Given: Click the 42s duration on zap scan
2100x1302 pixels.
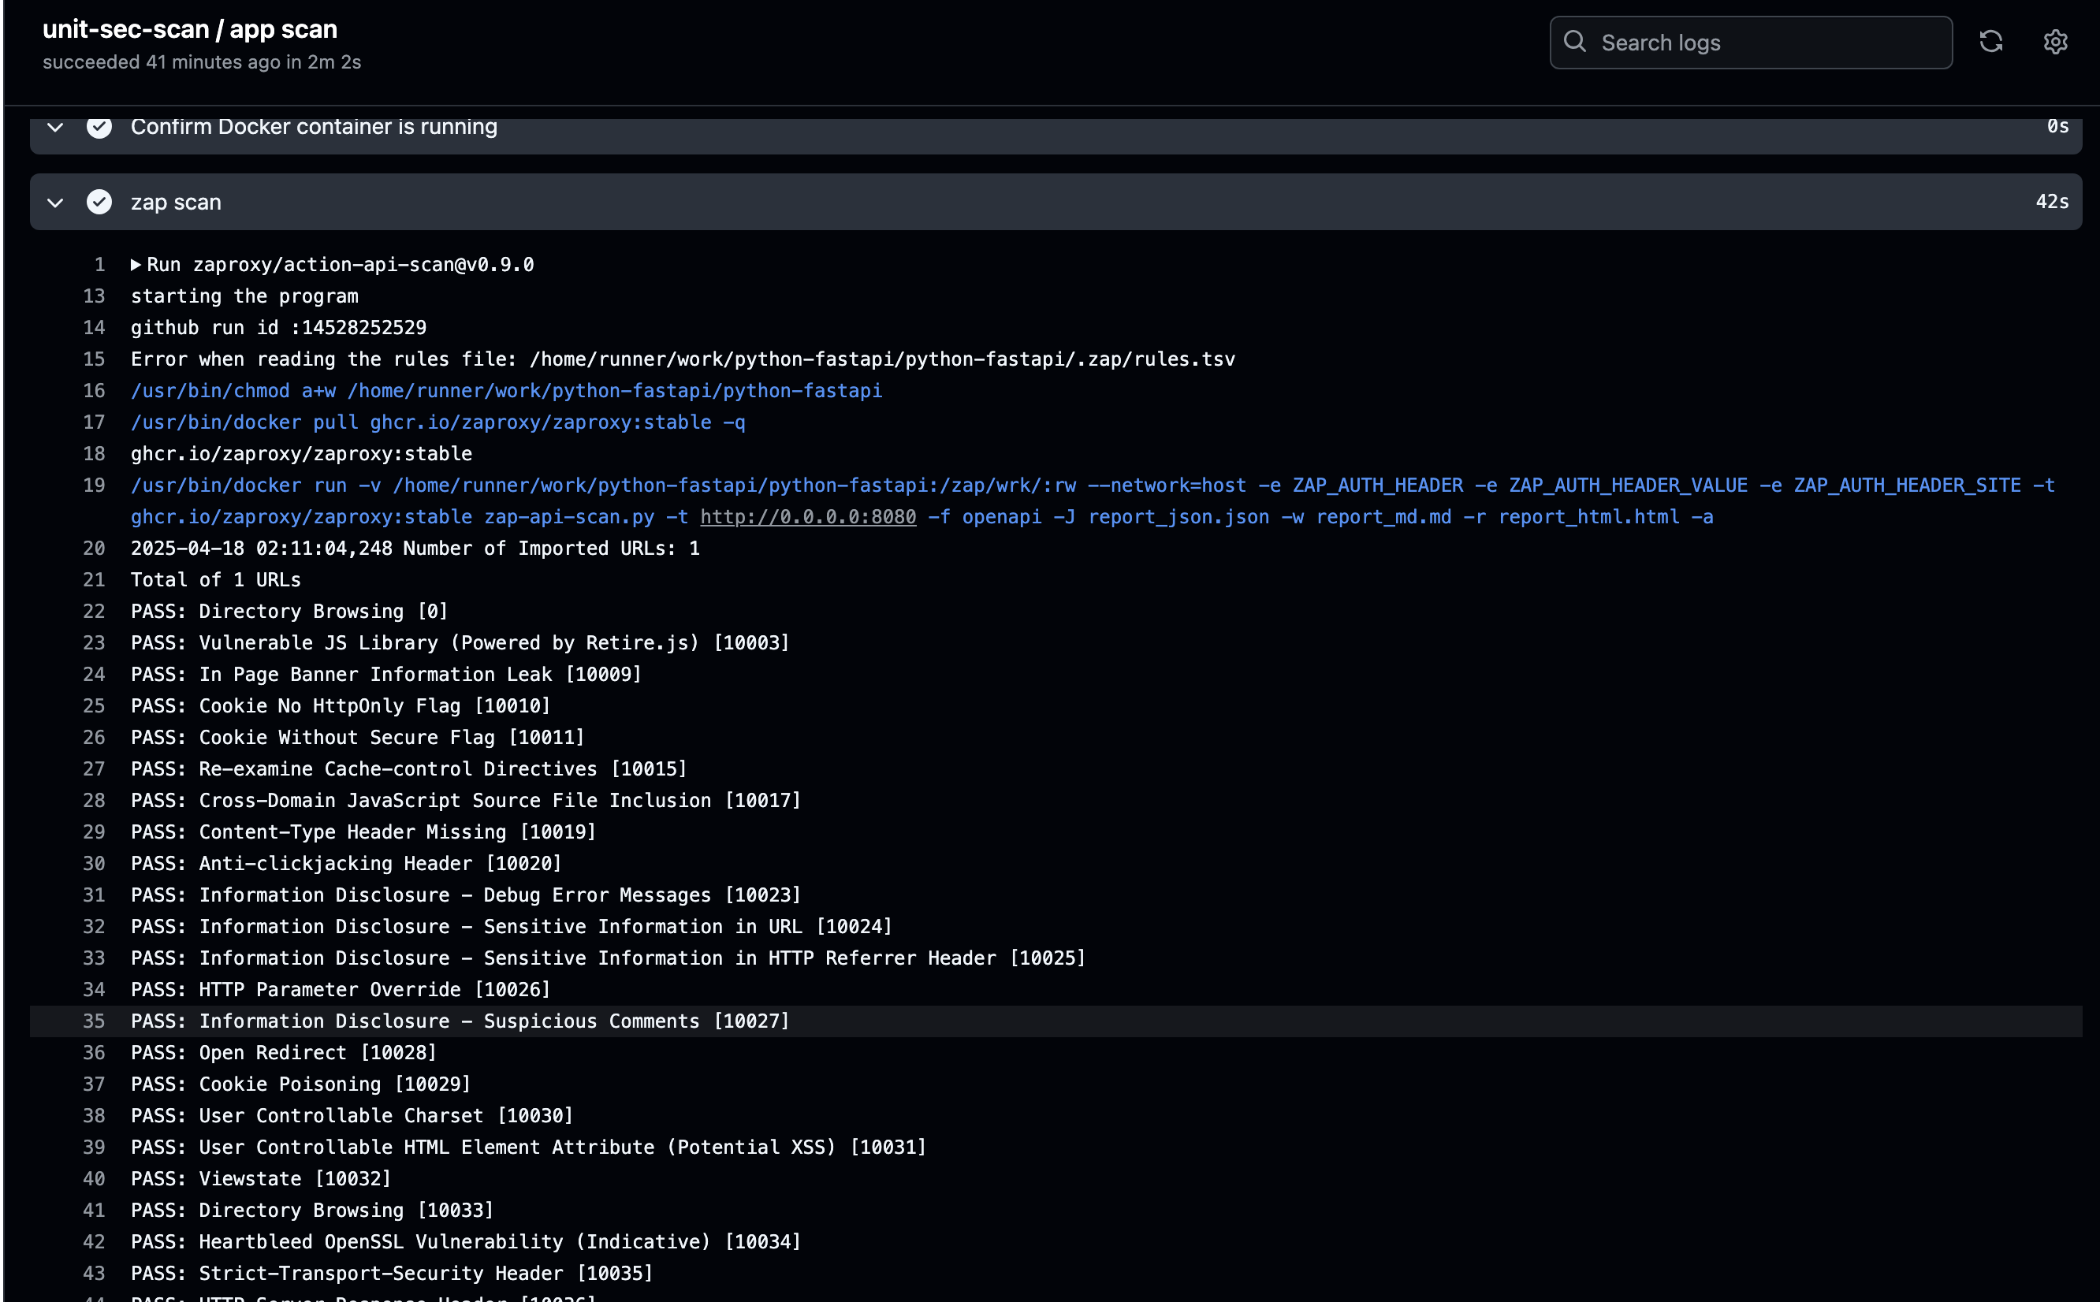Looking at the screenshot, I should pos(2052,202).
